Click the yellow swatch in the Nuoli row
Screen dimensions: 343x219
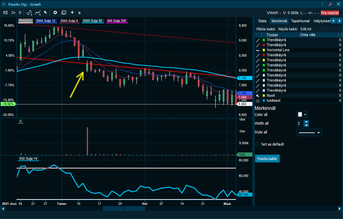(x=264, y=96)
